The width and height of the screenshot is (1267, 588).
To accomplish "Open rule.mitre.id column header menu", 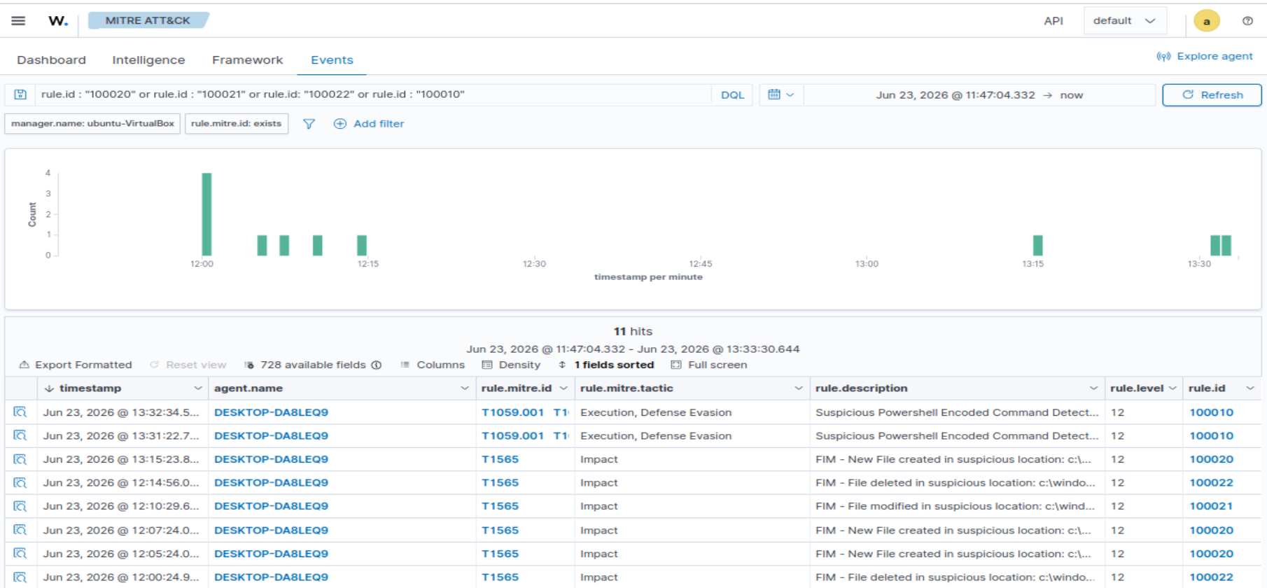I will pos(563,388).
